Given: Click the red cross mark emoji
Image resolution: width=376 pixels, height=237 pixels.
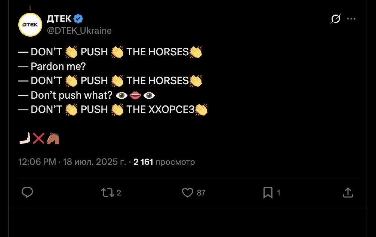Looking at the screenshot, I should [x=38, y=139].
